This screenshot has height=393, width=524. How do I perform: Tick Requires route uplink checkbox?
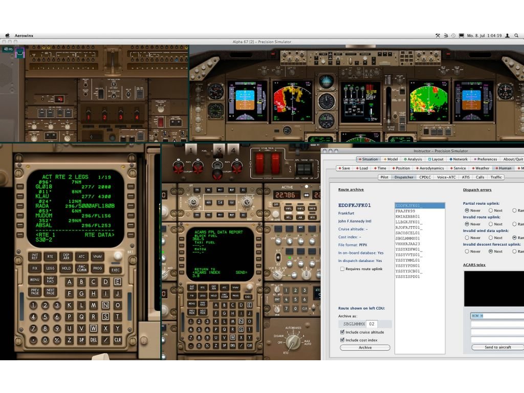[342, 269]
